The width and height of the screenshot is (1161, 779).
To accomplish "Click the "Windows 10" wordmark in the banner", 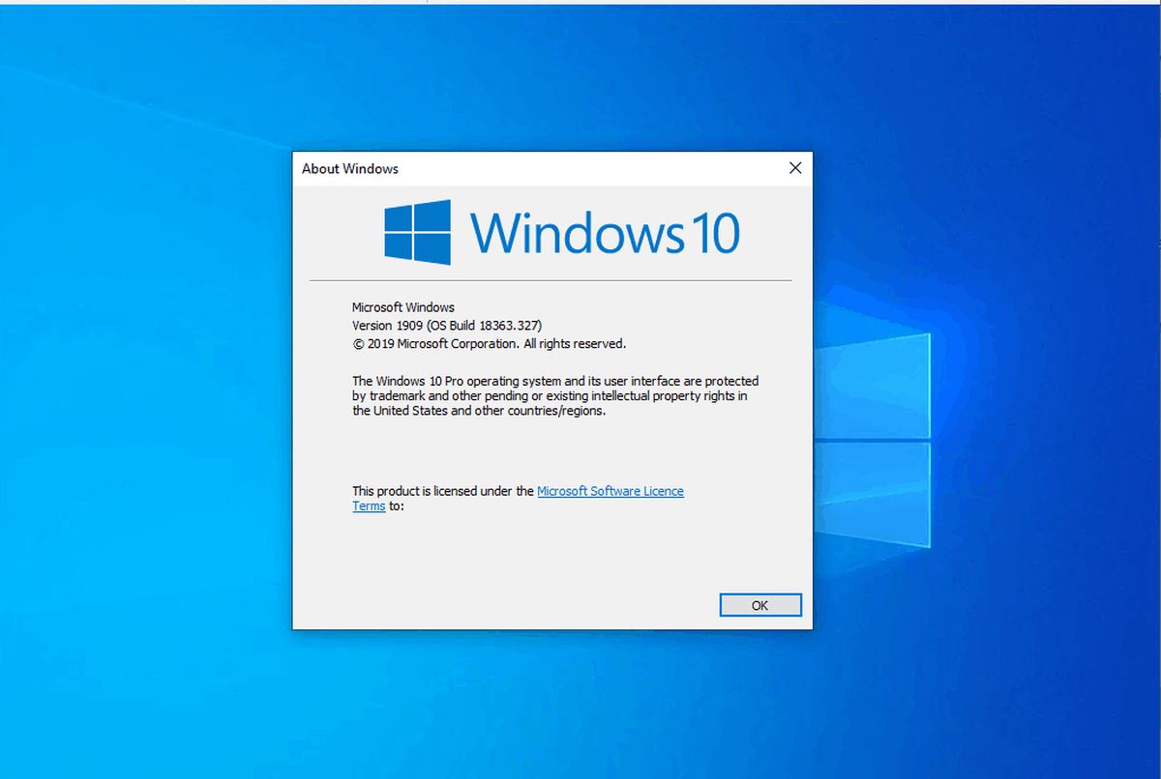I will coord(605,233).
